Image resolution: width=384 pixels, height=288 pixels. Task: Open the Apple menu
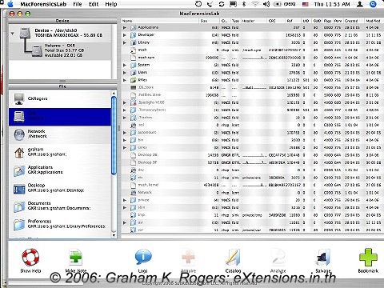click(x=10, y=4)
